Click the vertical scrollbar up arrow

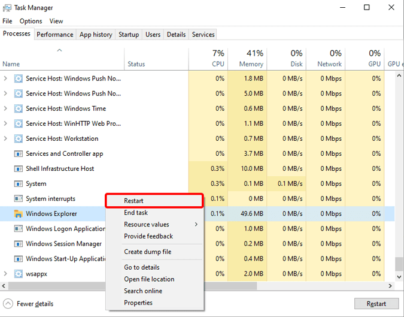tap(399, 76)
